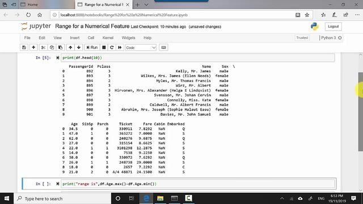Close the Range for a Numerical tab

pyautogui.click(x=128, y=5)
